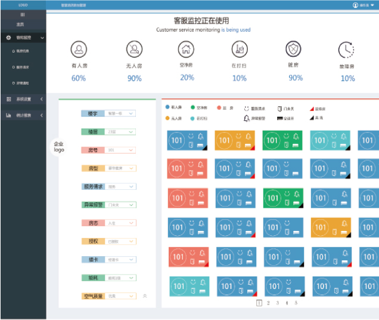The image size is (379, 320).
Task: Click the bar chart icon beside 统计报表
Action: point(8,115)
